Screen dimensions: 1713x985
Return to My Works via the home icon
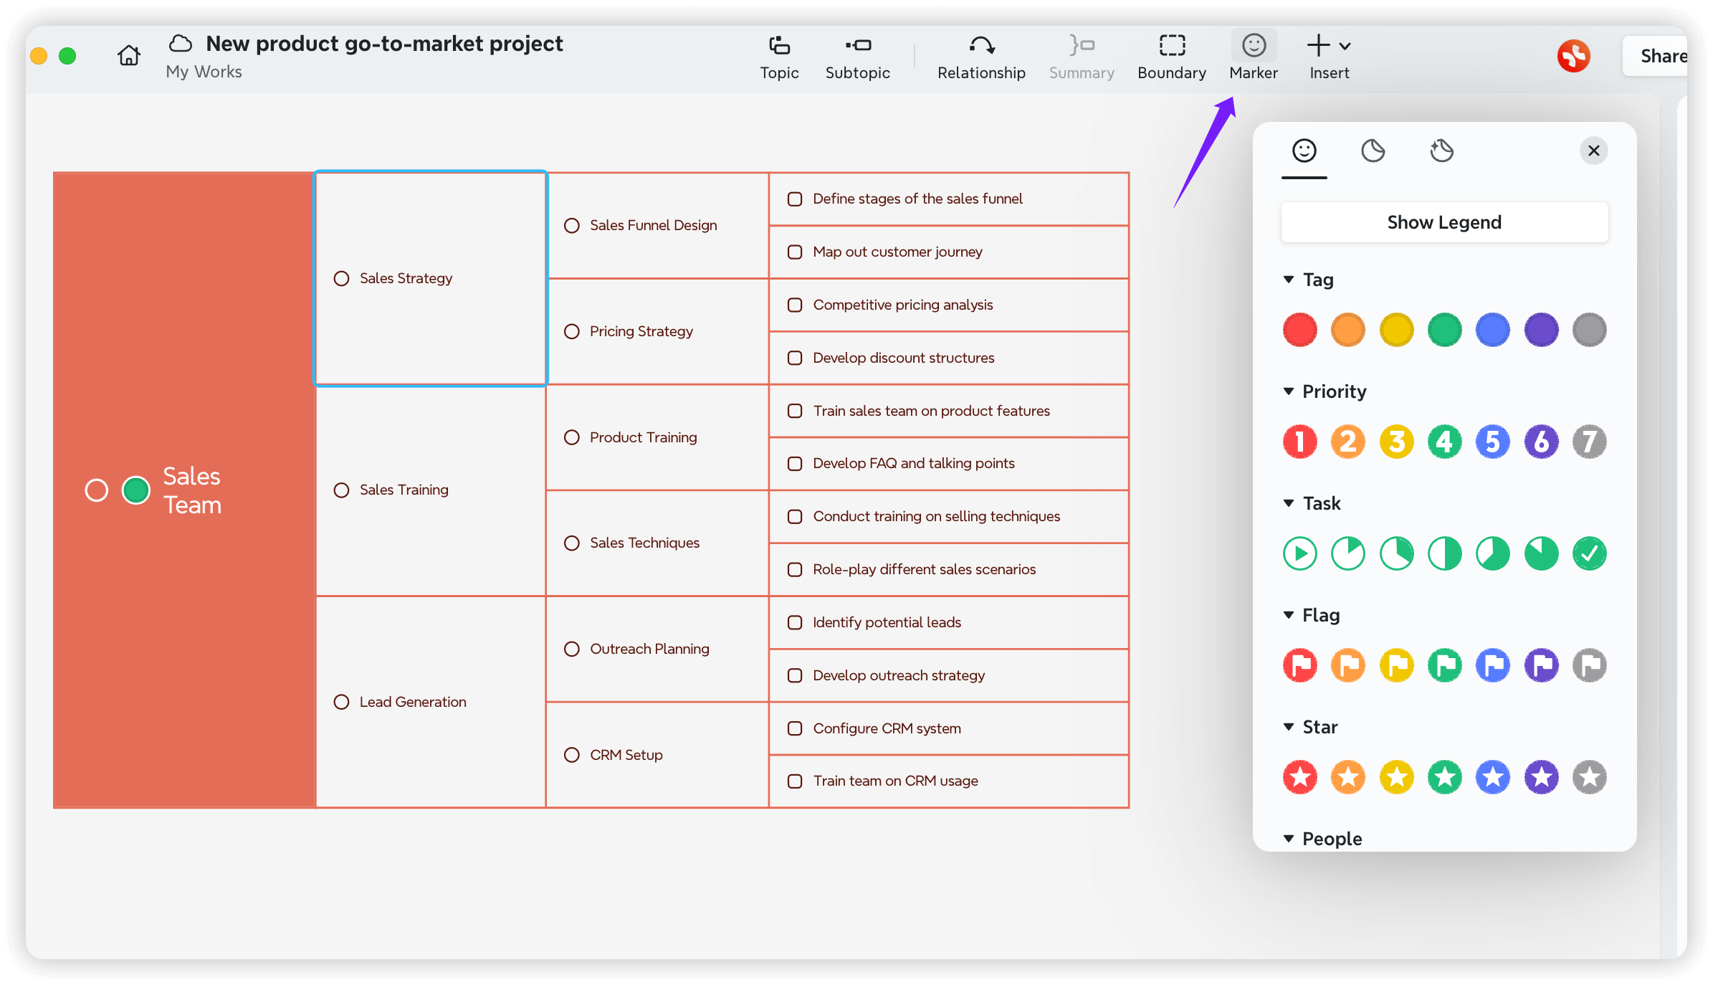[128, 55]
